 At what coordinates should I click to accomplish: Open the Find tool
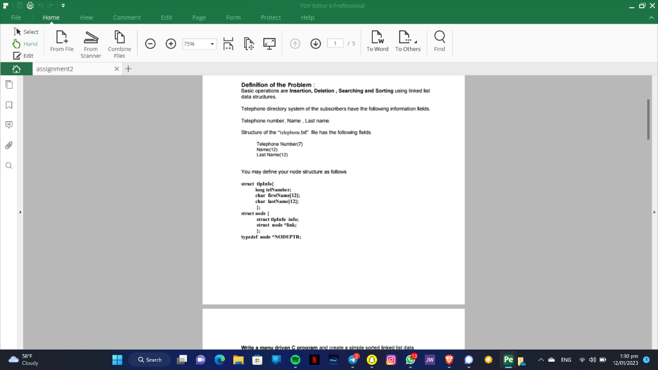[x=440, y=42]
